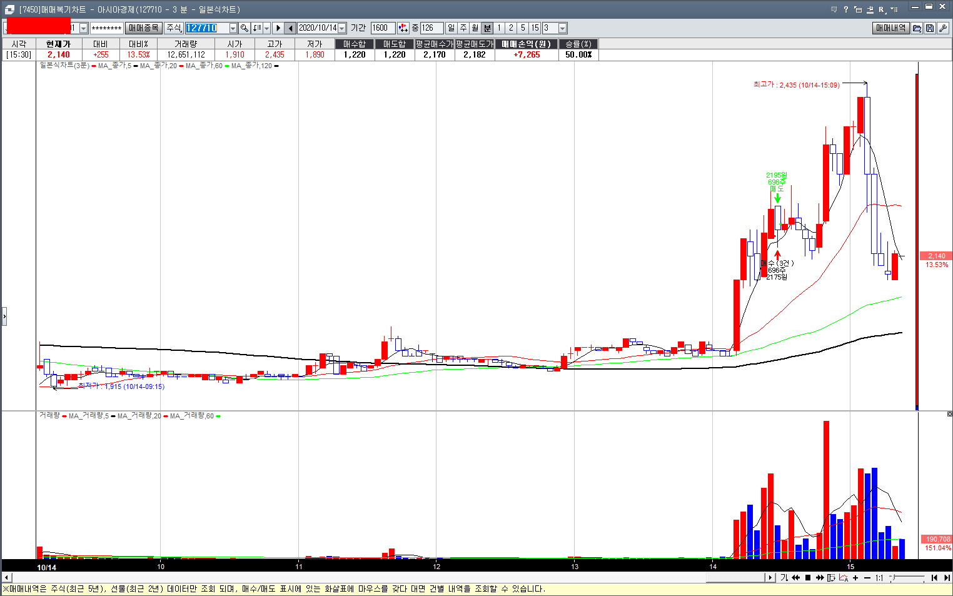Screen dimensions: 953x596
Task: Zoom out with the minus icon
Action: pos(867,578)
